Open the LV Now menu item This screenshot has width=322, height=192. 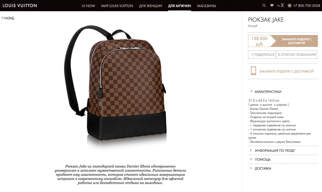pyautogui.click(x=89, y=6)
